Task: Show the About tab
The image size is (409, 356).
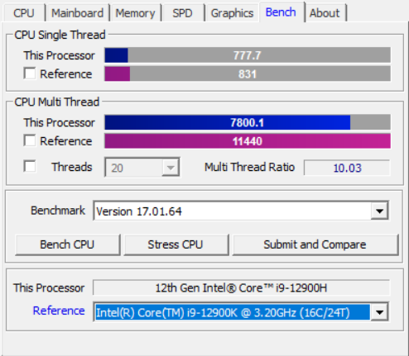Action: tap(325, 13)
